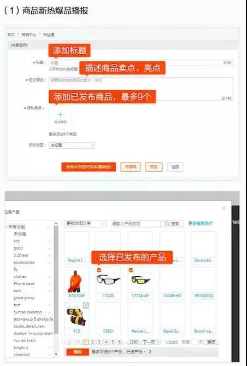247x366 pixels.
Task: Click the zoom icon on gloves thumbnail
Action: coord(86,305)
